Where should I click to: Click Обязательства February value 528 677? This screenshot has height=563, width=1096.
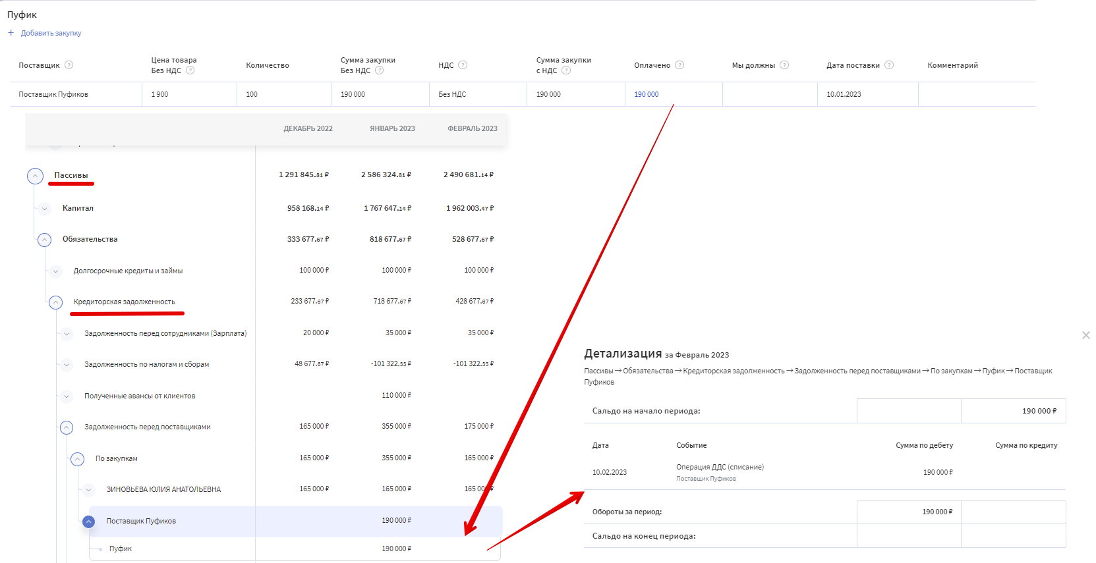(x=473, y=239)
